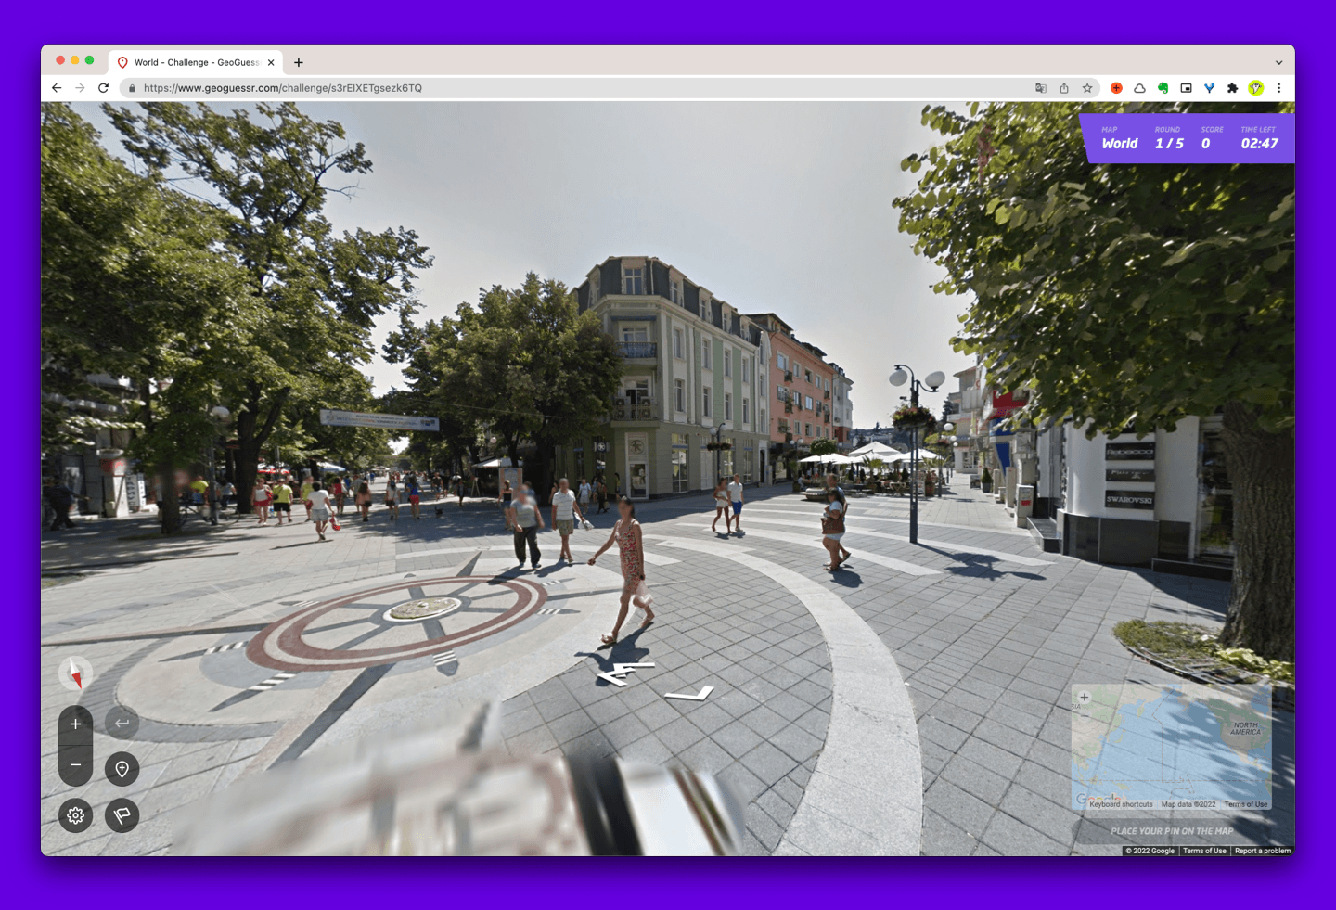The width and height of the screenshot is (1336, 910).
Task: Open the Evernote elephant extension
Action: pyautogui.click(x=1163, y=88)
